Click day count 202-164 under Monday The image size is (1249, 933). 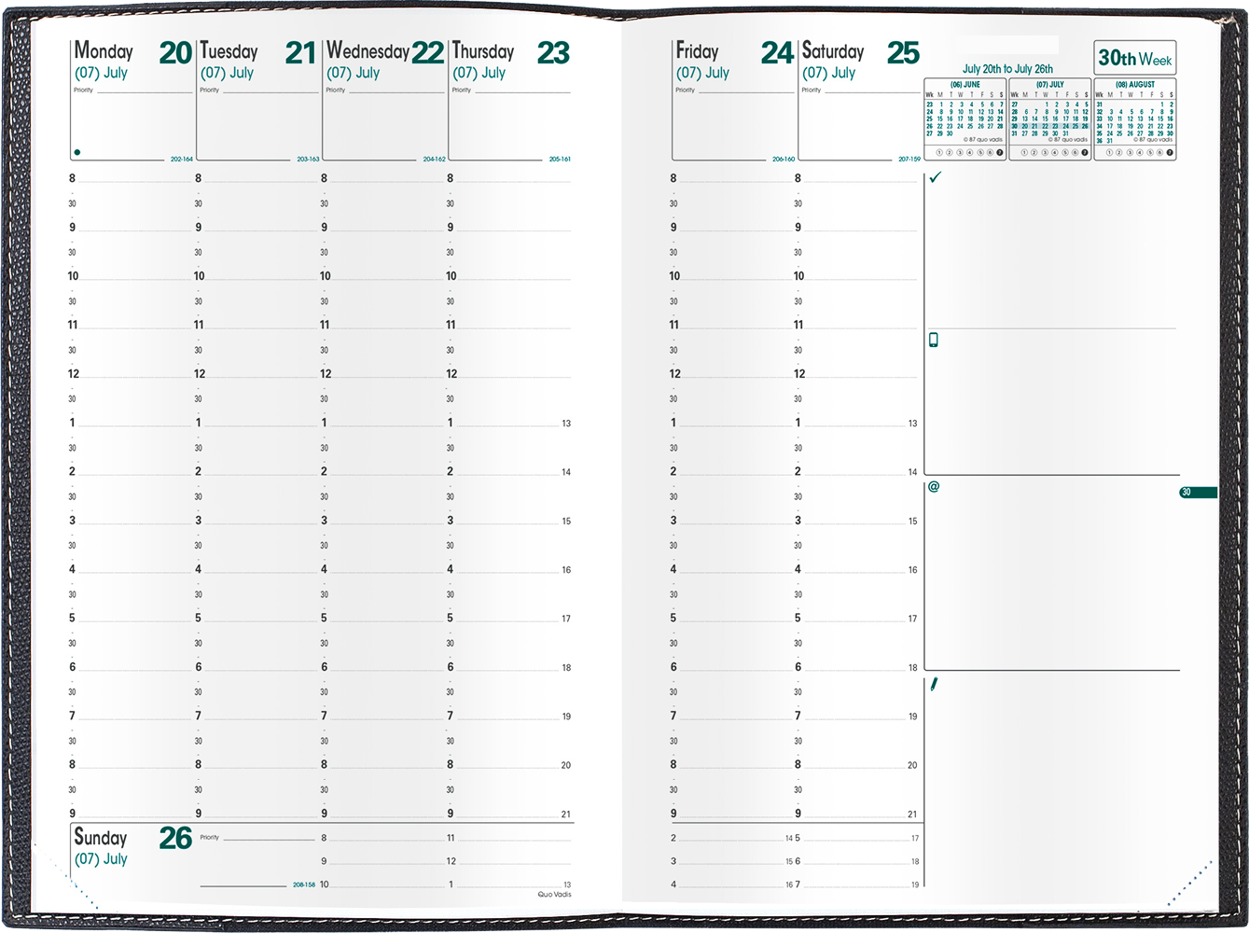(181, 160)
